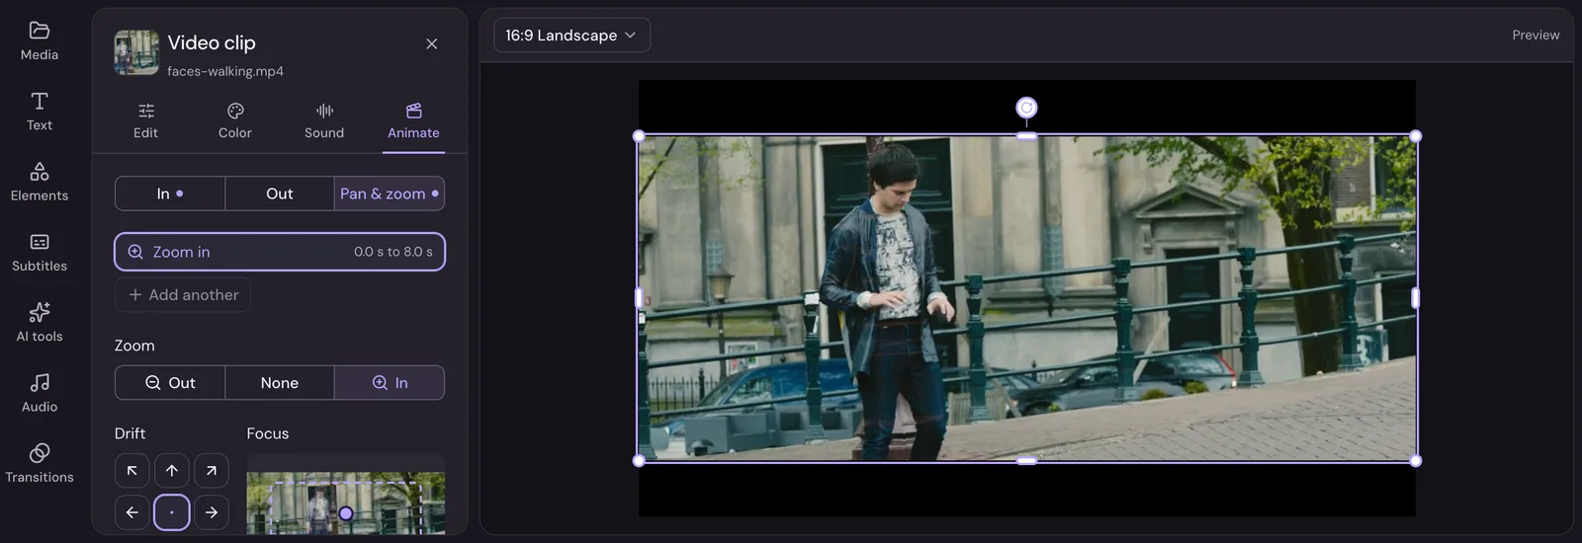
Task: Set drift direction to right arrow
Action: click(x=212, y=512)
